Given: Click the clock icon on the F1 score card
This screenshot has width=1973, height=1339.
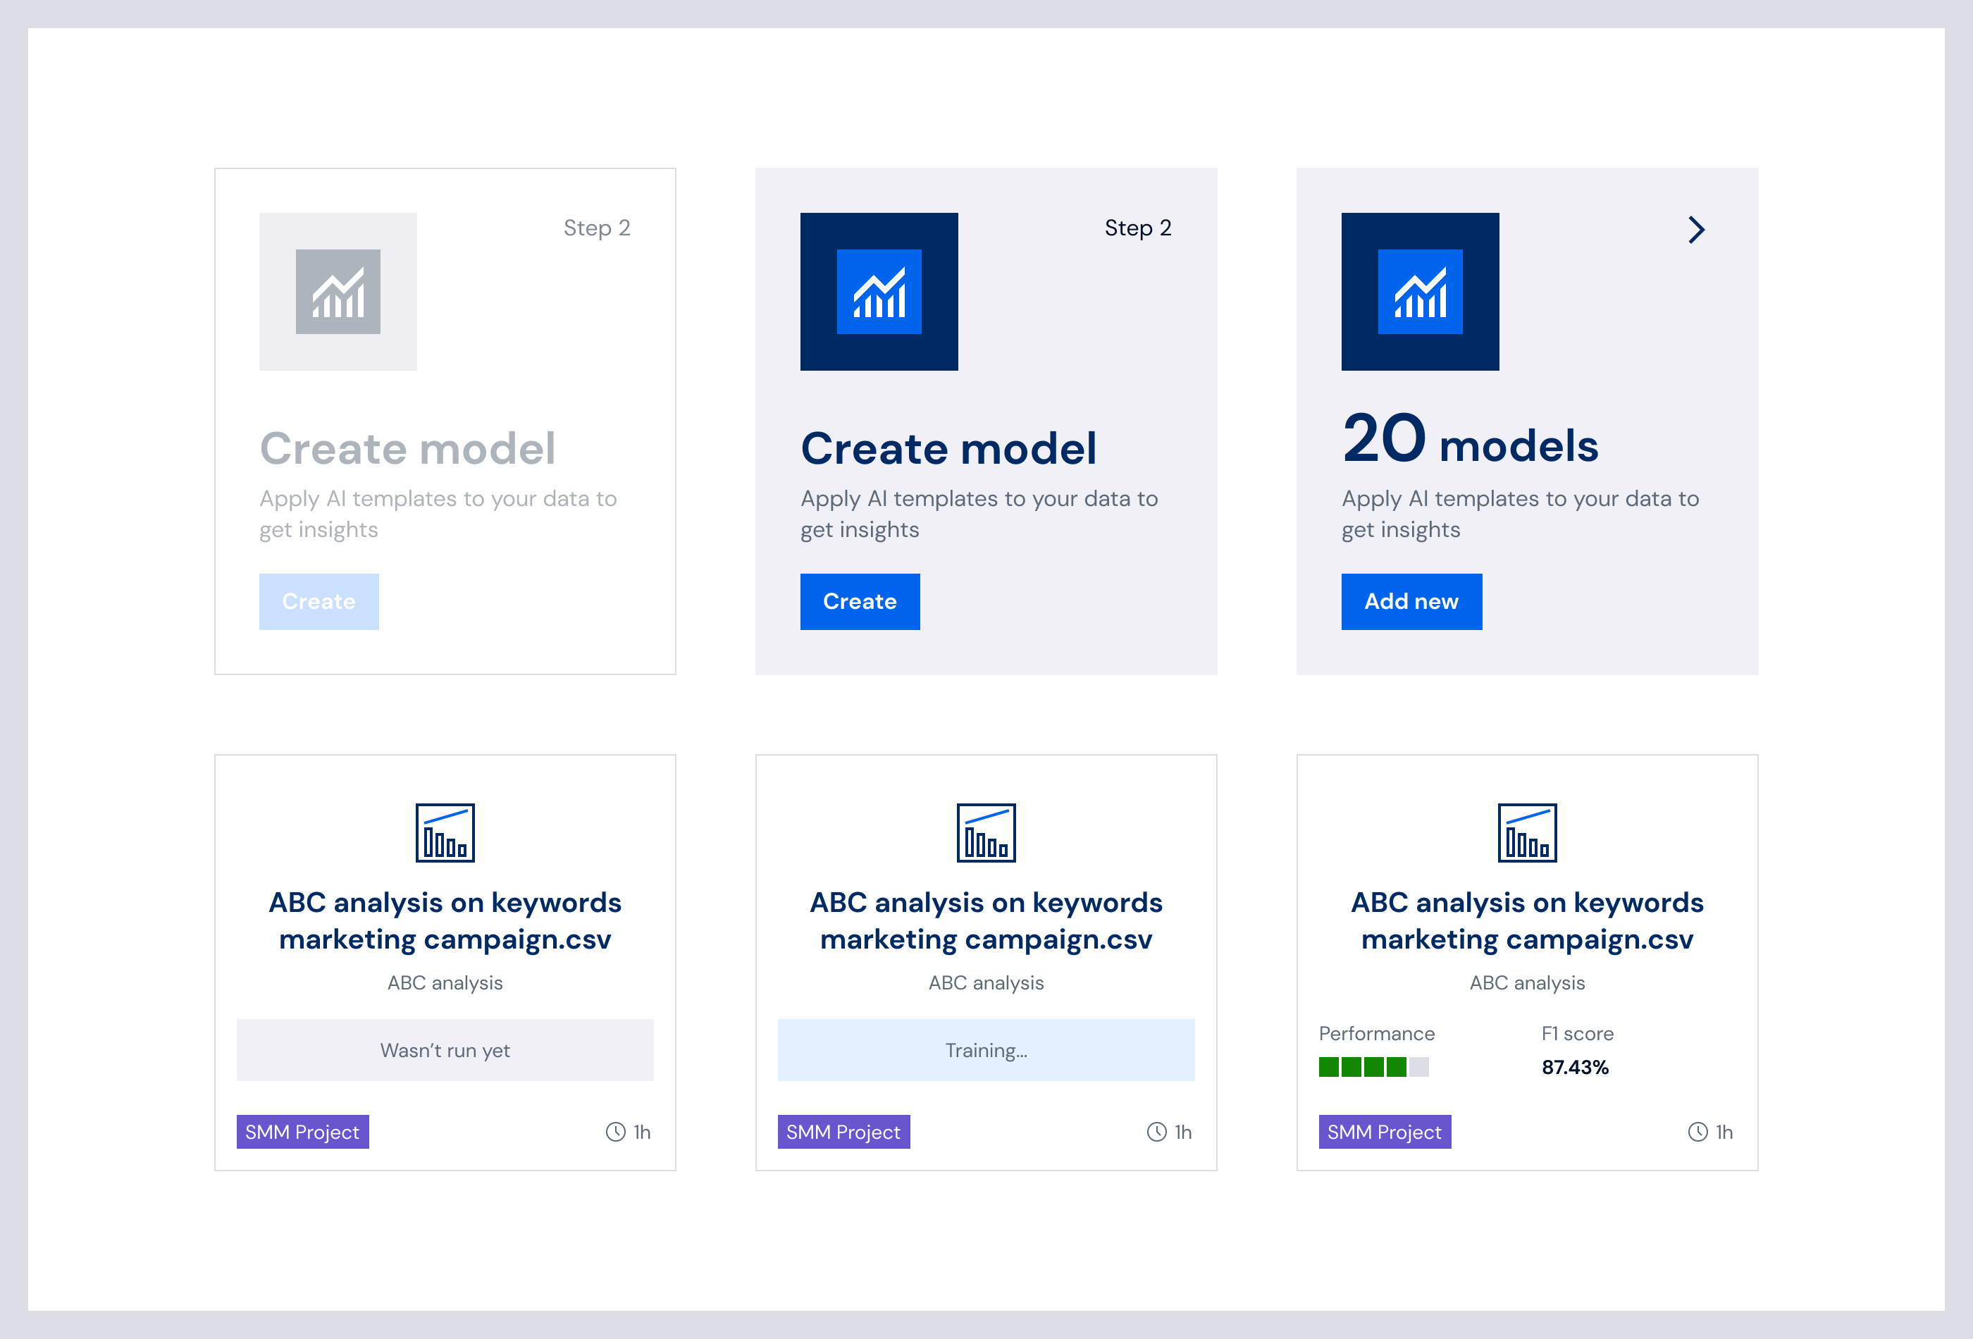Looking at the screenshot, I should 1697,1131.
